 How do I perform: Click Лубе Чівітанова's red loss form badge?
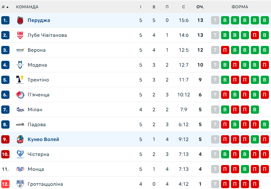pyautogui.click(x=255, y=35)
